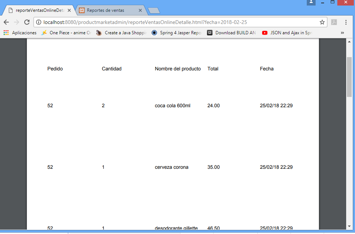
Task: Select the coca cola 600ml product name
Action: (172, 105)
